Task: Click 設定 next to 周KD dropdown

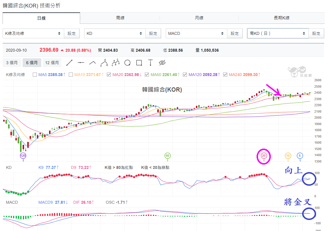Action: click(316, 33)
